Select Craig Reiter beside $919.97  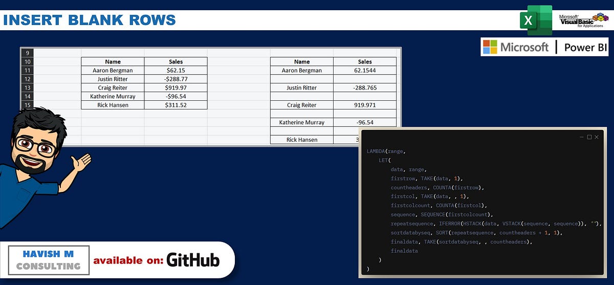point(113,87)
